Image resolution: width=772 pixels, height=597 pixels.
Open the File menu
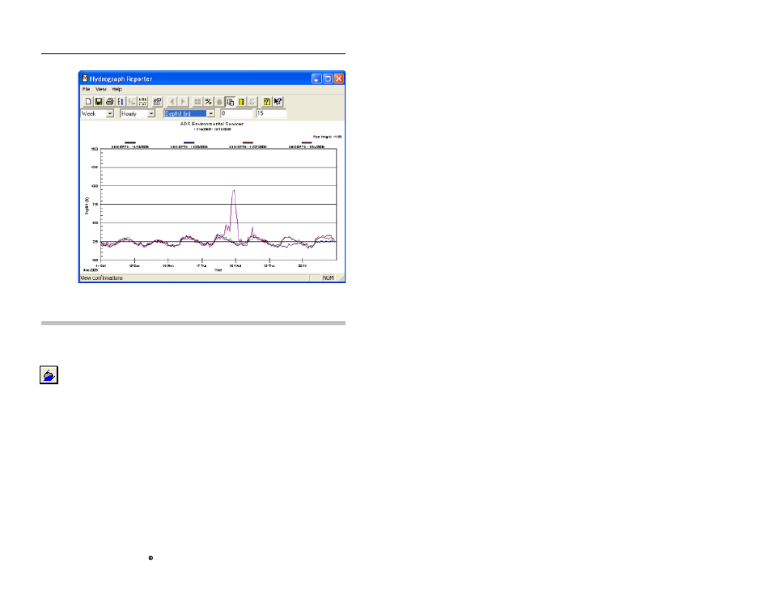(86, 90)
